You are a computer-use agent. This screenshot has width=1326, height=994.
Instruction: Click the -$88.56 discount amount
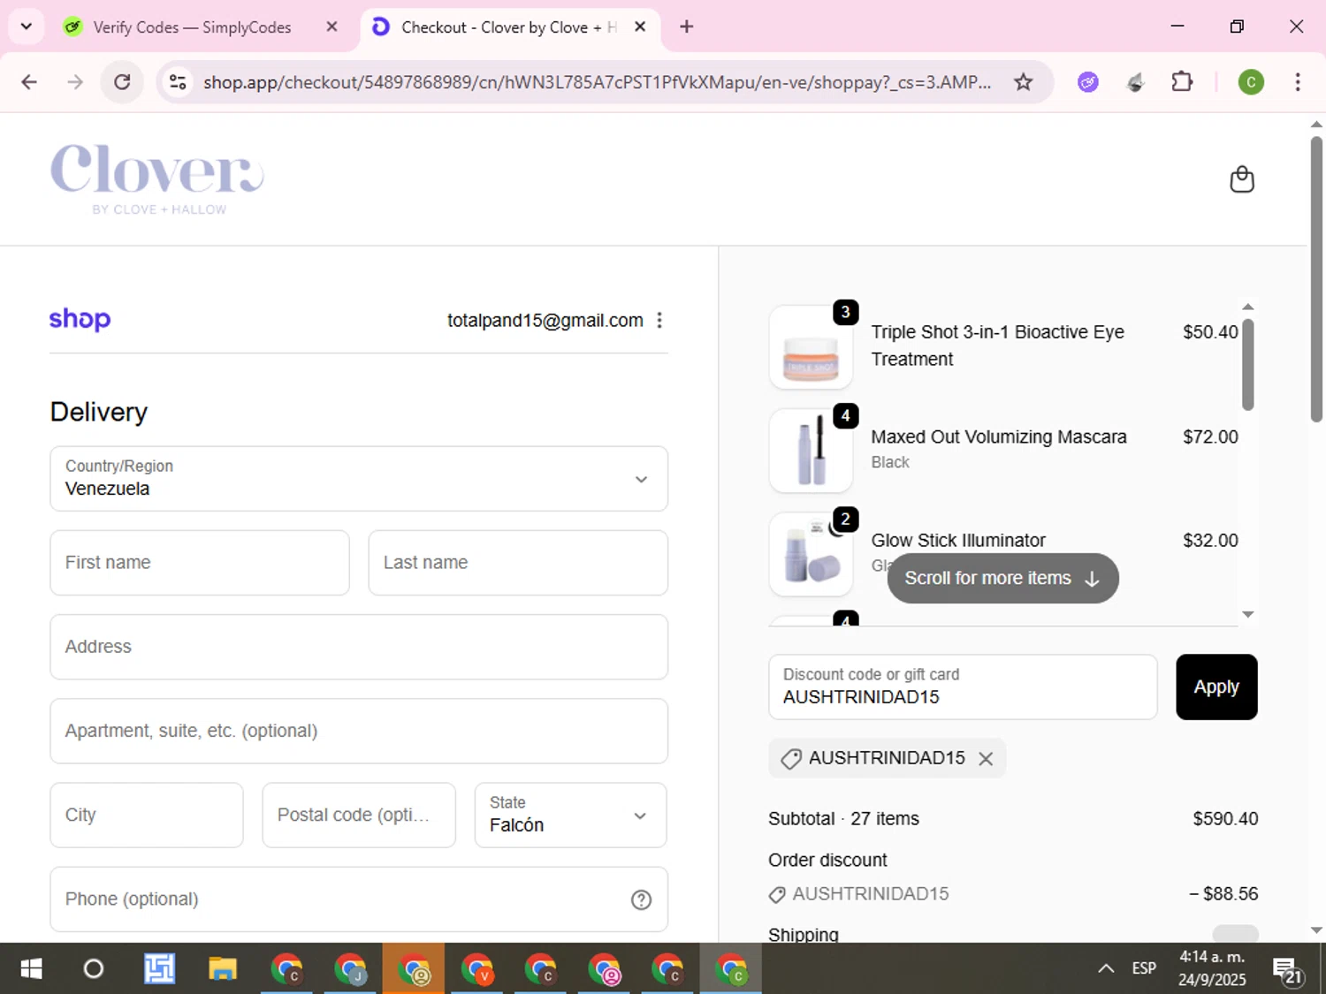click(1223, 893)
